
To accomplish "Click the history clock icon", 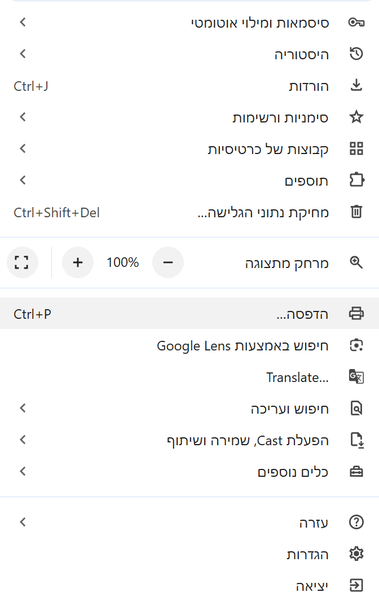I will click(x=356, y=54).
